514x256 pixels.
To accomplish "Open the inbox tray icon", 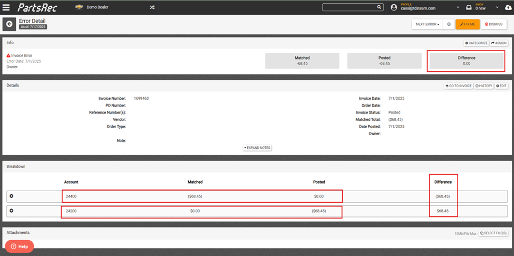I will click(x=469, y=7).
